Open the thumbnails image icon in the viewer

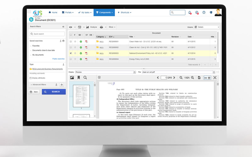[x=72, y=78]
